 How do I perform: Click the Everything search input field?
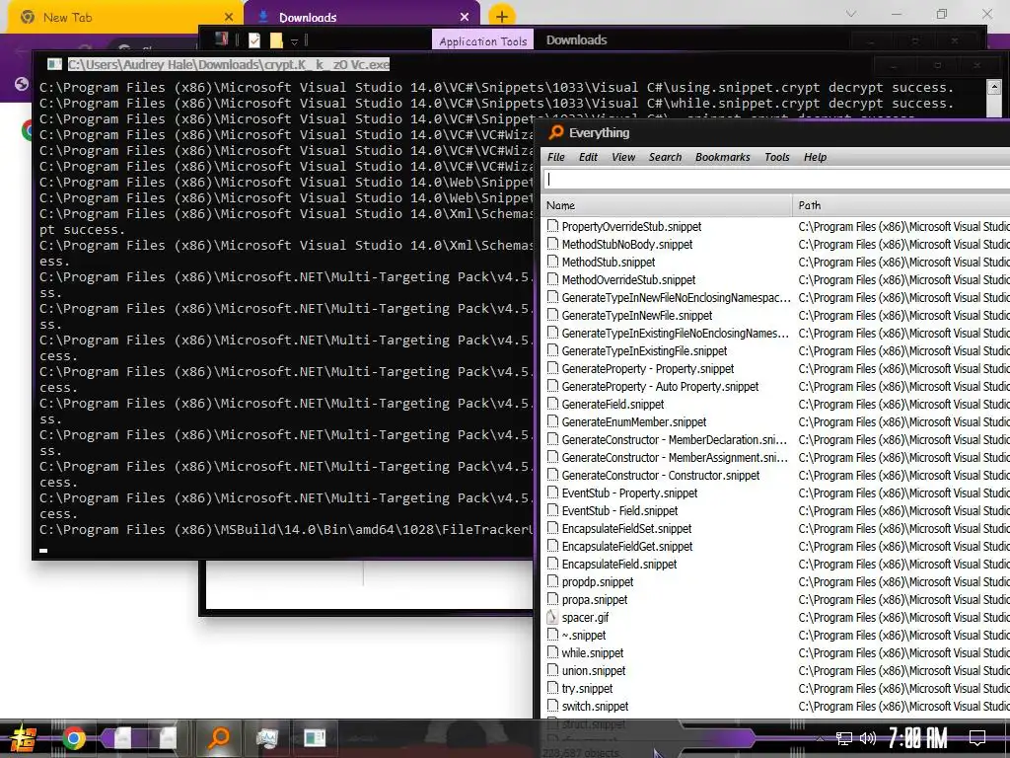point(775,180)
